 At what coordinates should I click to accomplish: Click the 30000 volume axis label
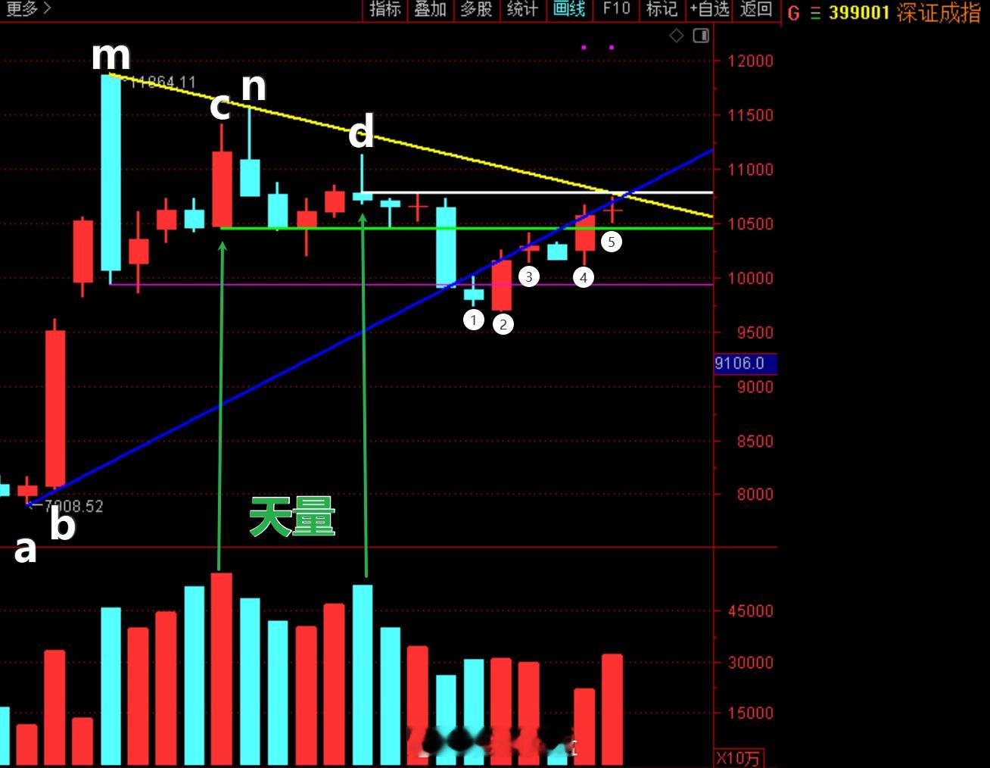(751, 663)
